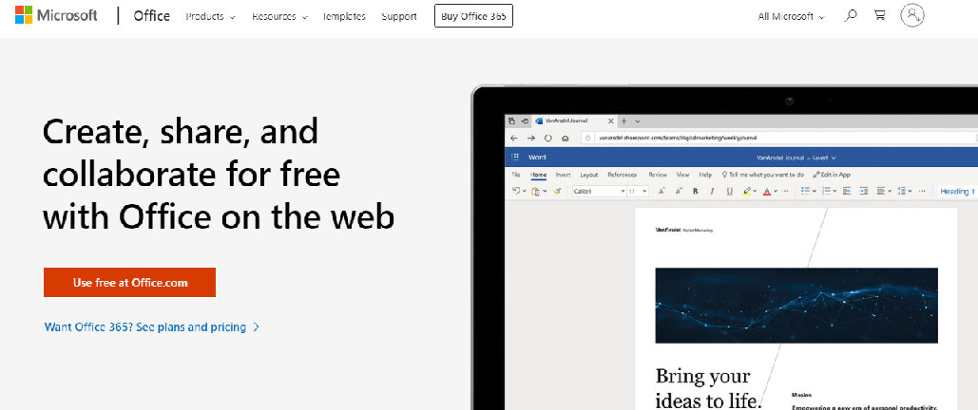
Task: Click the Grow Font icon in the Word ribbon
Action: tap(662, 191)
